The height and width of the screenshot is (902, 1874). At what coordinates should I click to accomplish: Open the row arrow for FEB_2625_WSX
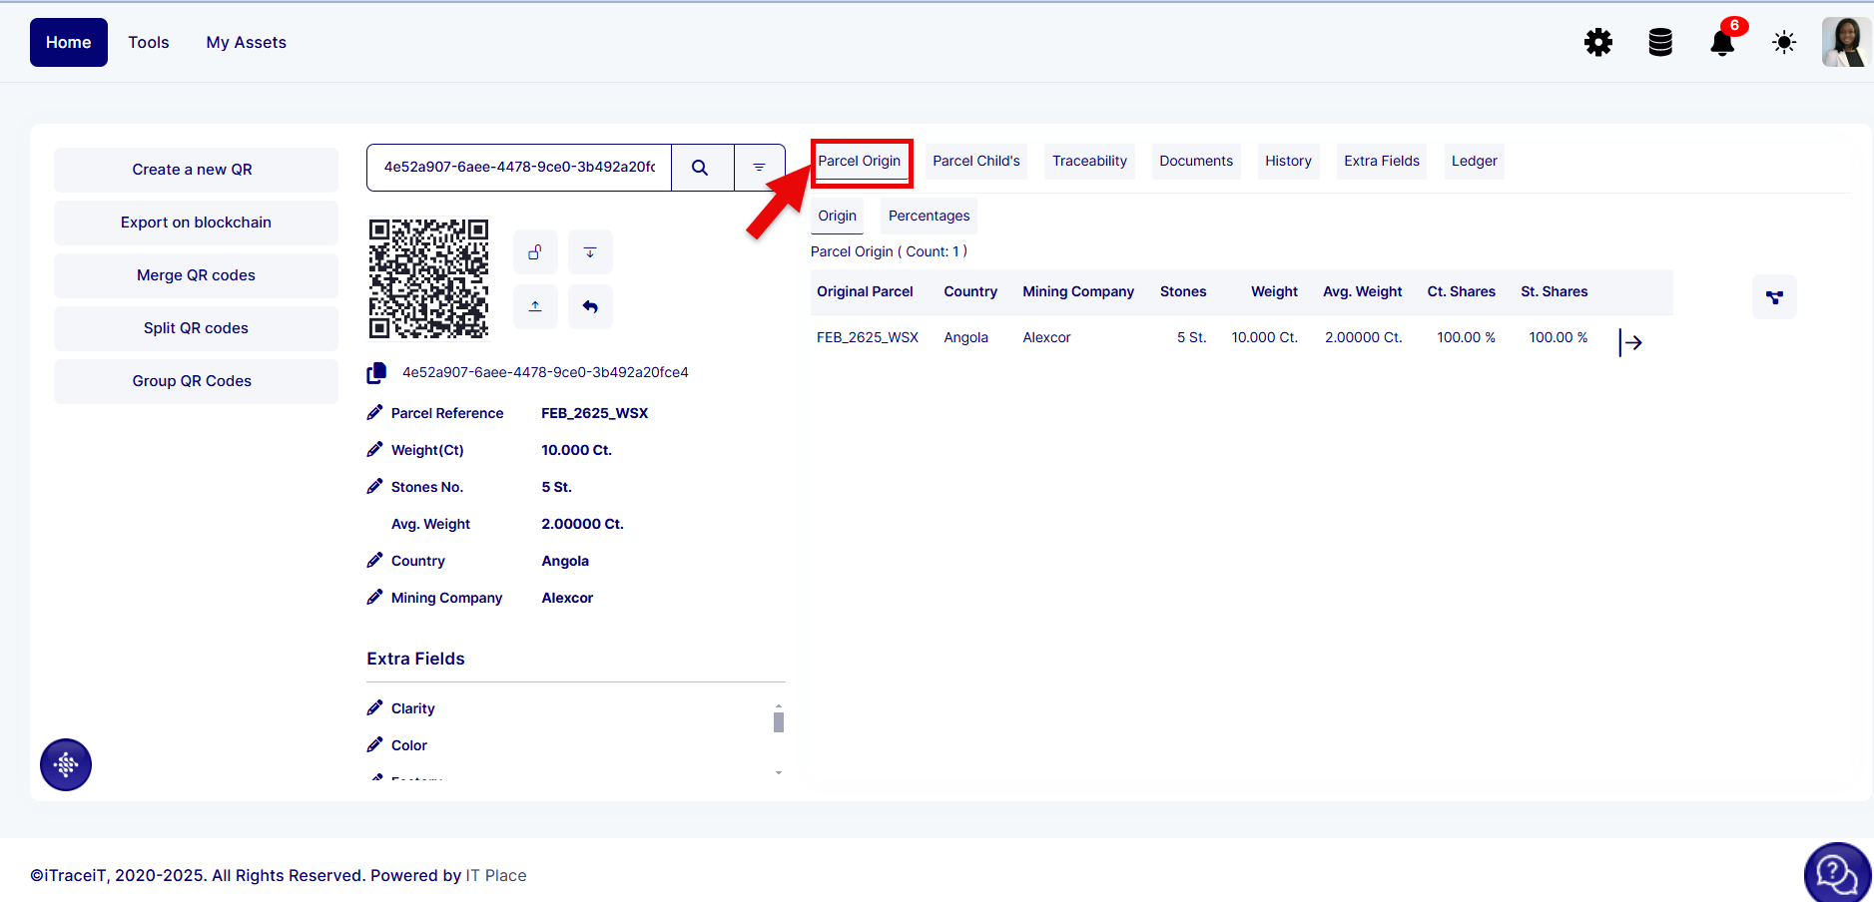pos(1630,342)
